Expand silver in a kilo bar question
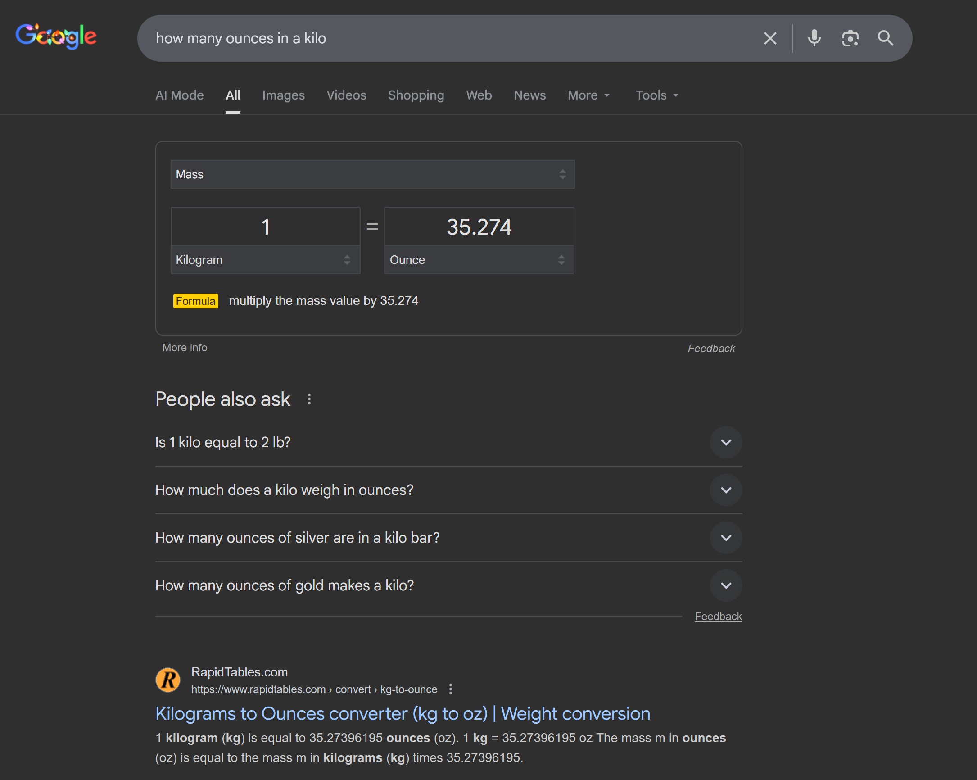Screen dimensions: 977x780 725,538
